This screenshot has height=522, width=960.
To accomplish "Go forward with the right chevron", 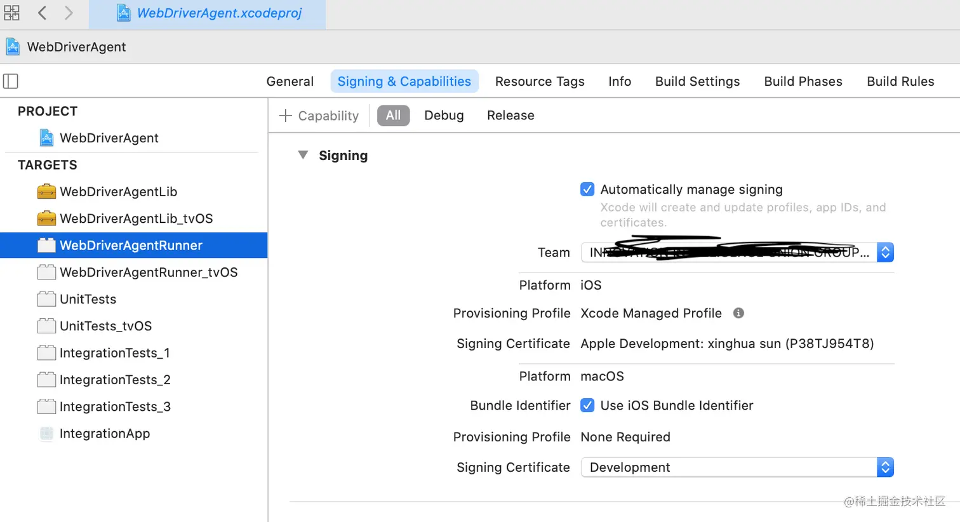I will click(x=69, y=13).
